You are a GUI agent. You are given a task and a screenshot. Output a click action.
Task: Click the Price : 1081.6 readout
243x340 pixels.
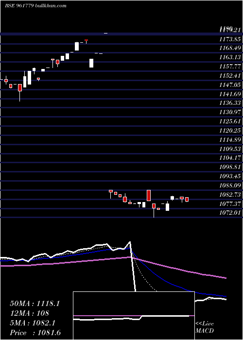pyautogui.click(x=35, y=333)
